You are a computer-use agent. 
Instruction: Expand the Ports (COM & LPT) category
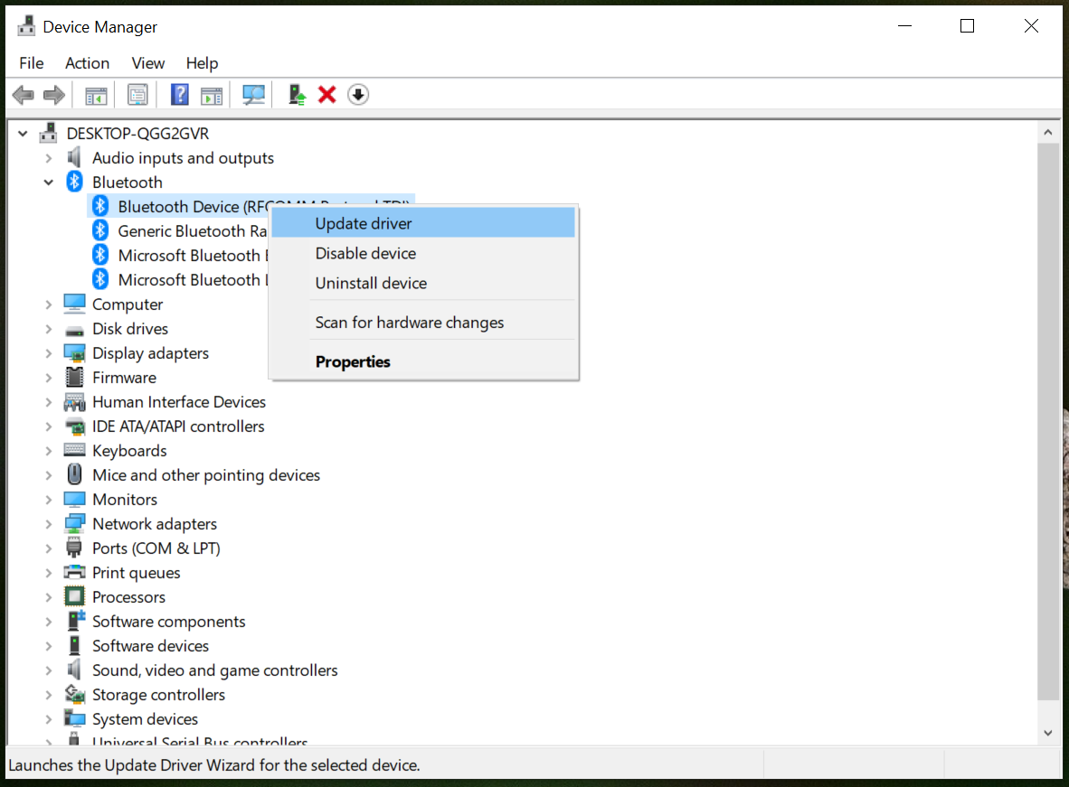pos(49,548)
